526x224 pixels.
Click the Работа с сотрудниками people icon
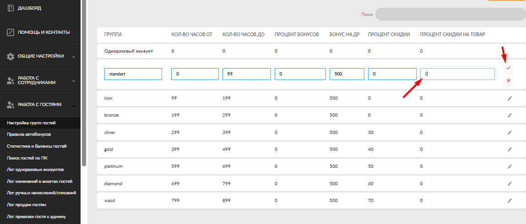[x=11, y=80]
